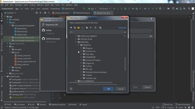Viewport: 195px width, 109px height.
Task: Expand the Blogging folder
Action: pyautogui.click(x=81, y=48)
